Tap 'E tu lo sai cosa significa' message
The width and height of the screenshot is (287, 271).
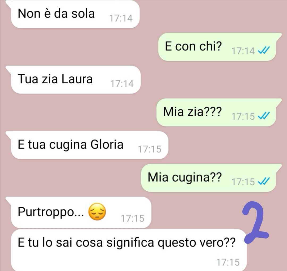click(x=129, y=250)
